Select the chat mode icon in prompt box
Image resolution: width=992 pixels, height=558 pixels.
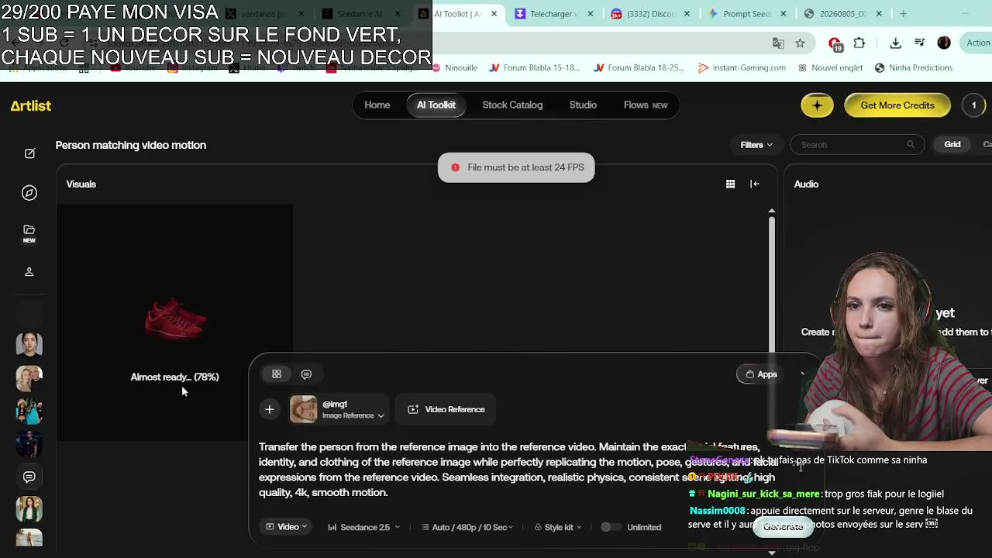coord(306,374)
